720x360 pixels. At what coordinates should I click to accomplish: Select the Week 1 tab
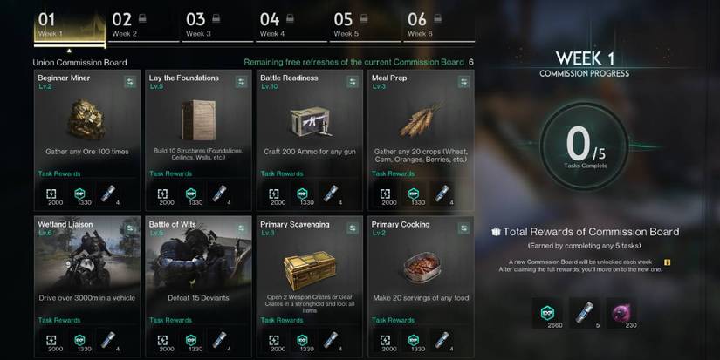tap(69, 28)
